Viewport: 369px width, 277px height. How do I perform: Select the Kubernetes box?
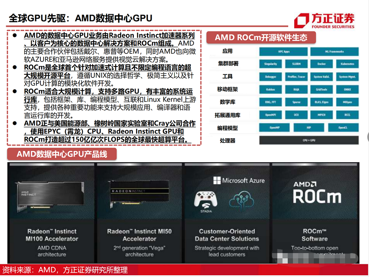(347, 64)
